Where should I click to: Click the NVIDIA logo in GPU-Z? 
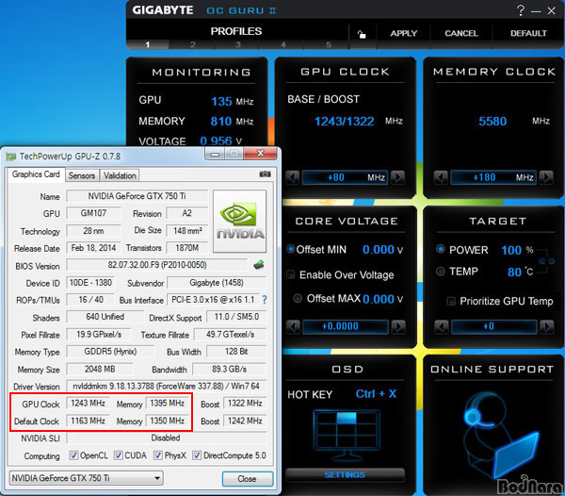click(x=239, y=222)
